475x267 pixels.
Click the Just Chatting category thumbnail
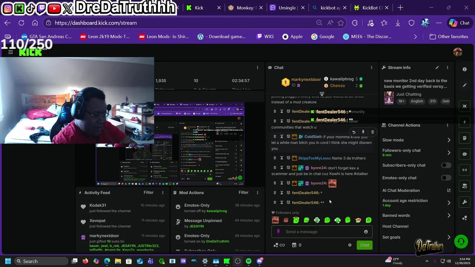(389, 98)
